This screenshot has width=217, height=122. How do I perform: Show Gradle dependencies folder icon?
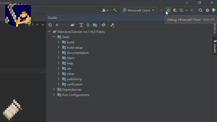pos(95,25)
